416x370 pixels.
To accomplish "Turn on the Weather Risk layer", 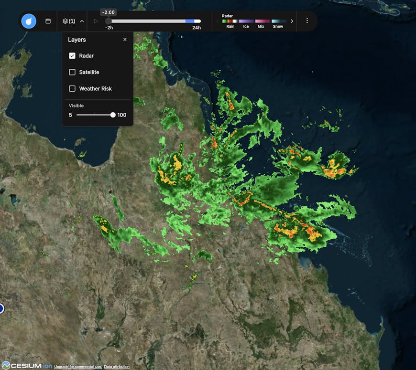I will (72, 88).
